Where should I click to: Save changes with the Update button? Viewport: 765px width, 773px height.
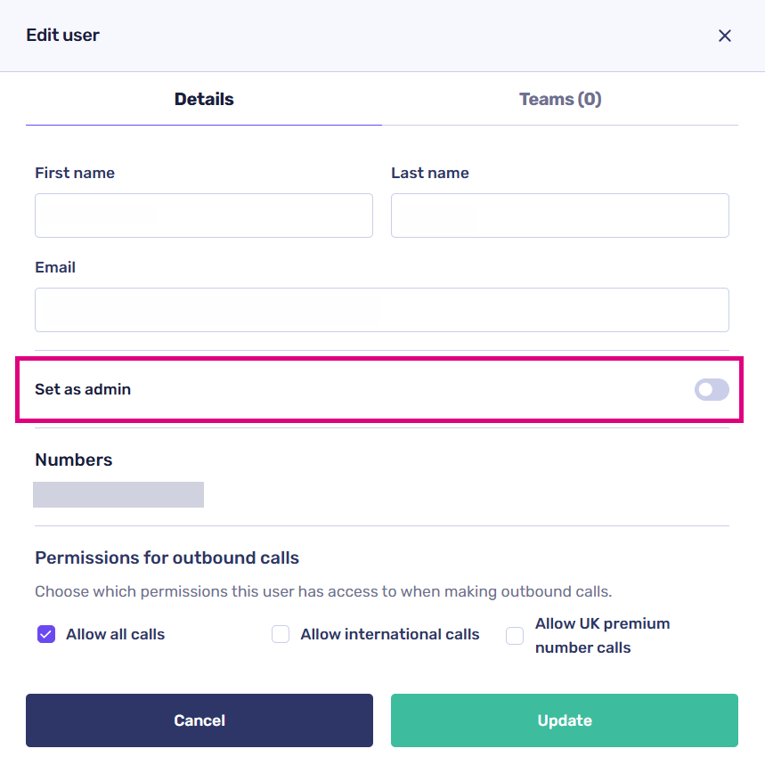(564, 720)
